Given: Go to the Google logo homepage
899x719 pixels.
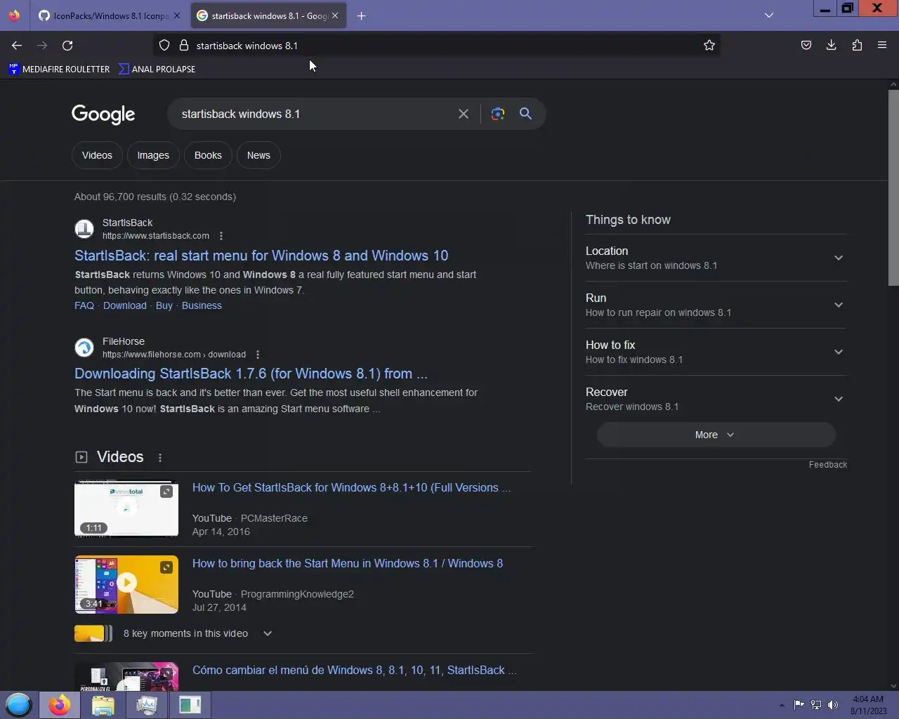Looking at the screenshot, I should pyautogui.click(x=103, y=114).
